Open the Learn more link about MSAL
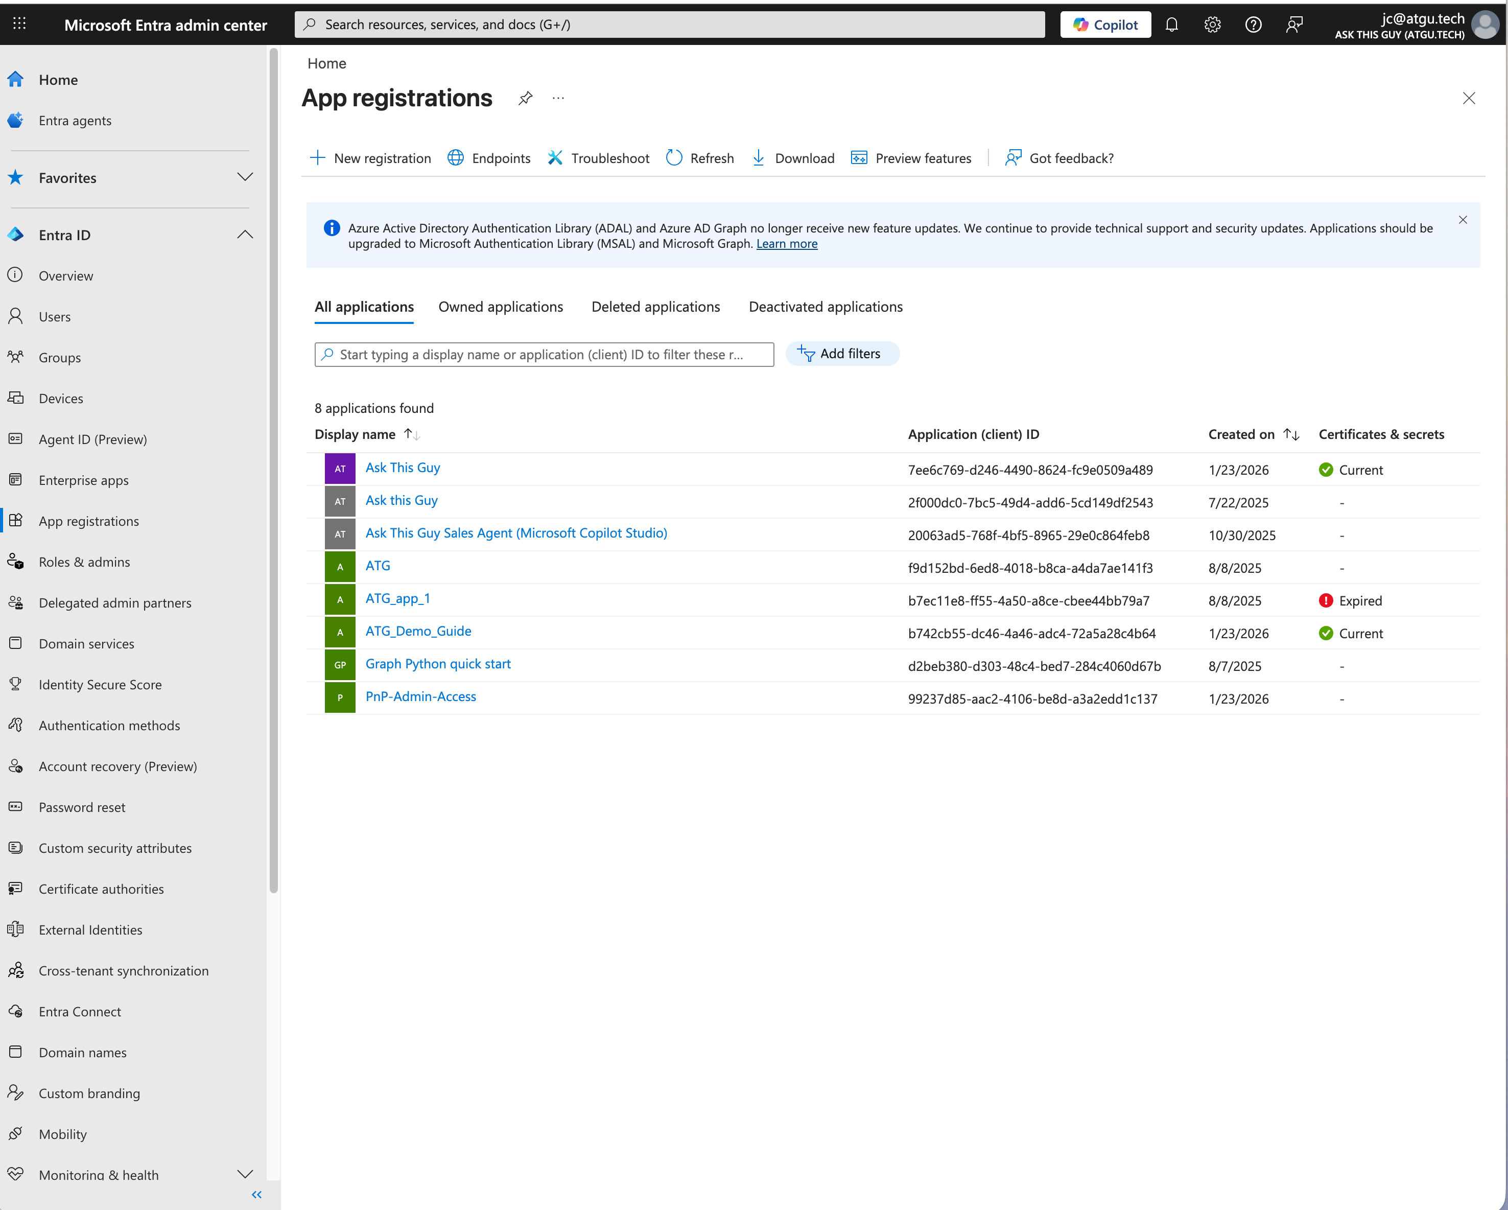 click(x=787, y=244)
